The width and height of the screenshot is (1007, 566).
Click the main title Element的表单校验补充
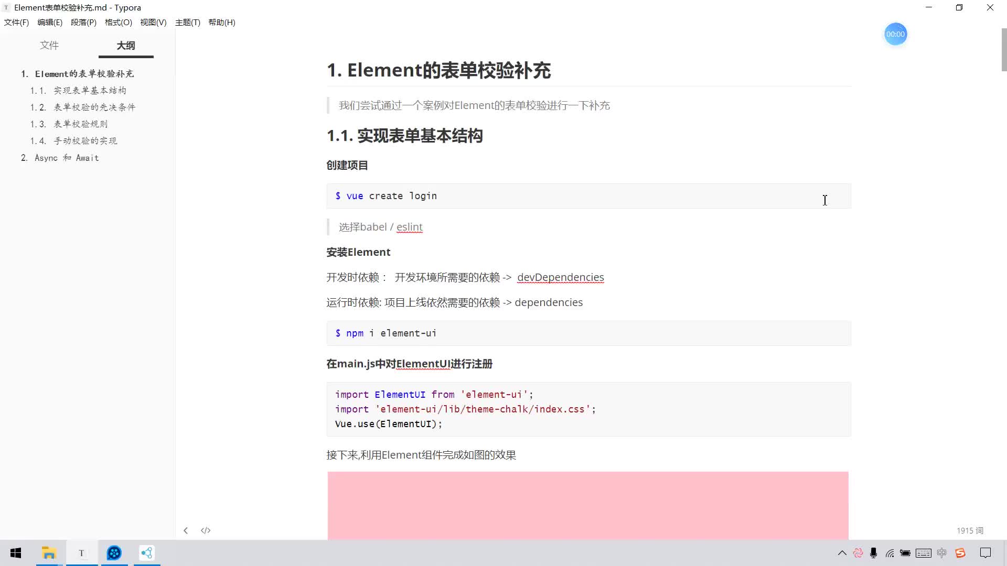(x=438, y=70)
